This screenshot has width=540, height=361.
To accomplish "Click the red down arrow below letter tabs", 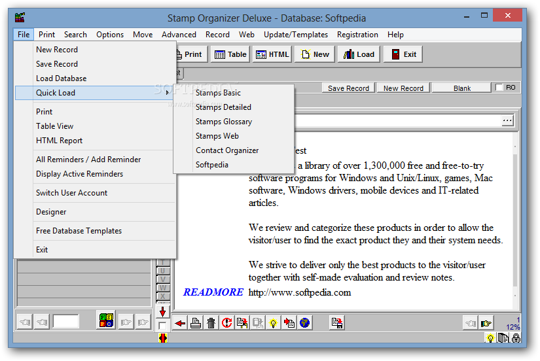I will click(x=162, y=312).
